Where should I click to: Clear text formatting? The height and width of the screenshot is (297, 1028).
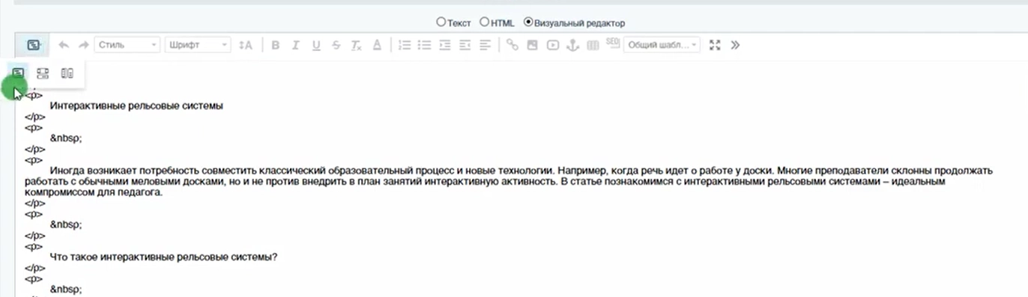[356, 45]
